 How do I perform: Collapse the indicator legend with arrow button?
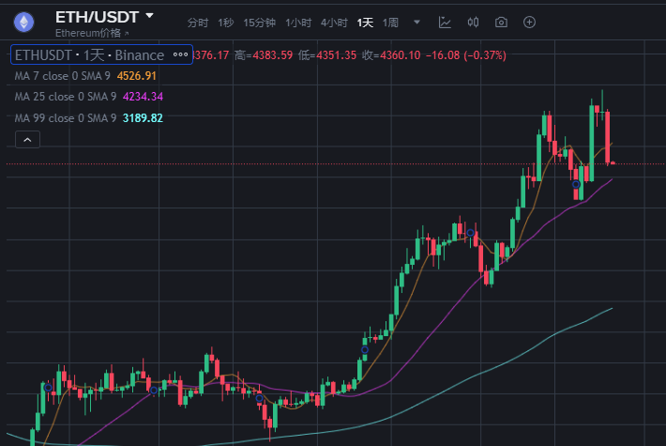[27, 140]
